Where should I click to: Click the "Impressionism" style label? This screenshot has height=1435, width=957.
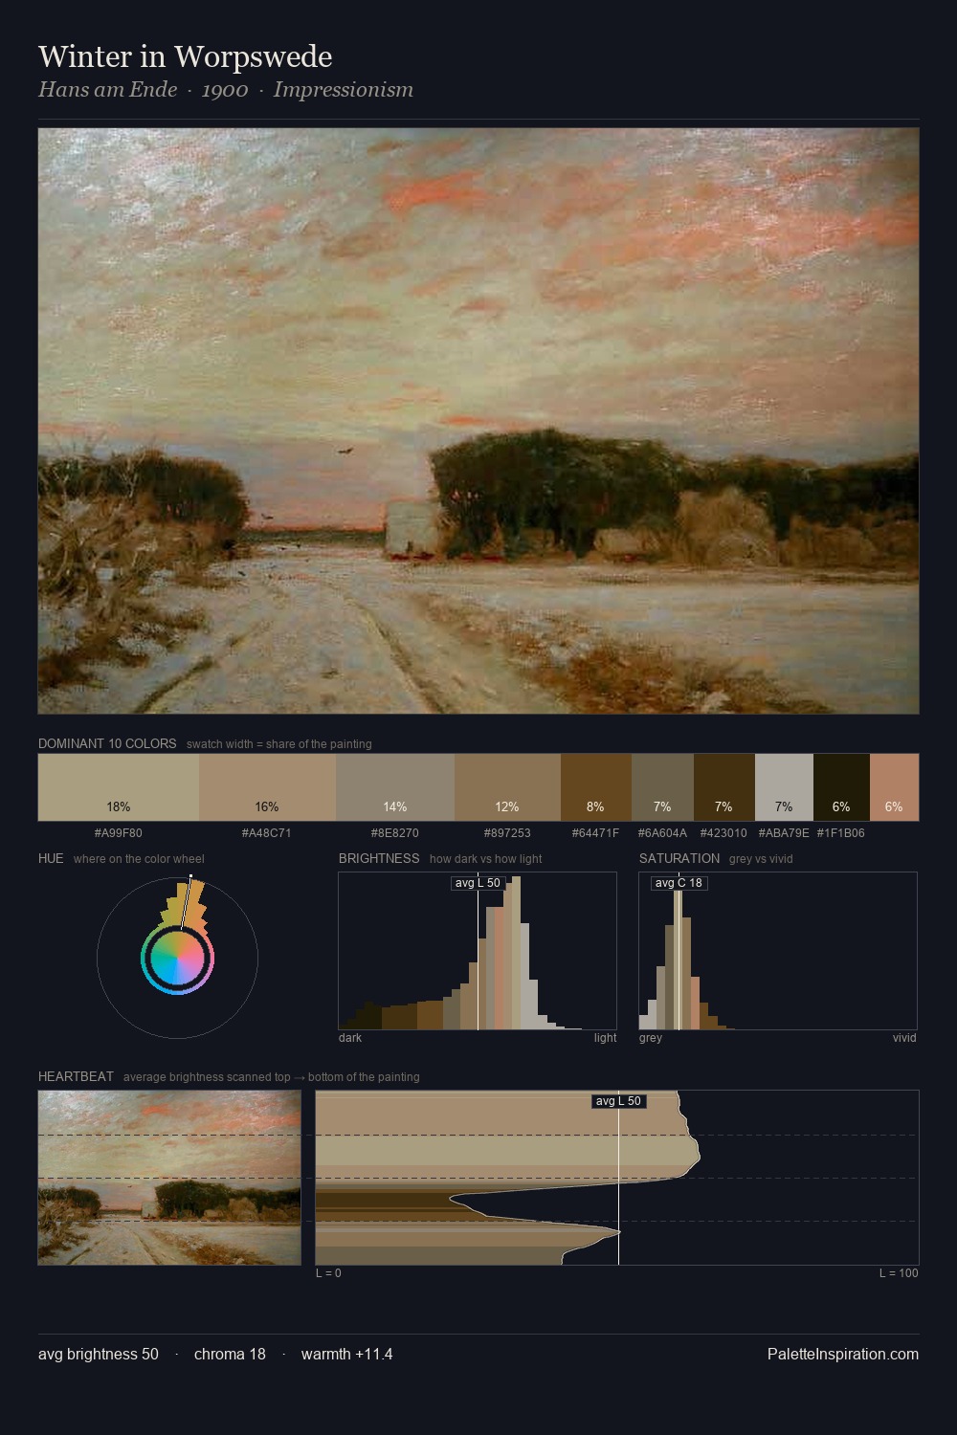pos(344,90)
